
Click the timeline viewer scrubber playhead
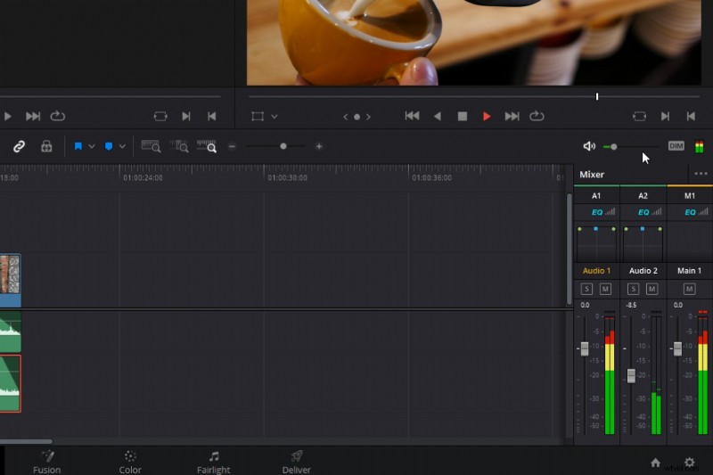click(597, 96)
